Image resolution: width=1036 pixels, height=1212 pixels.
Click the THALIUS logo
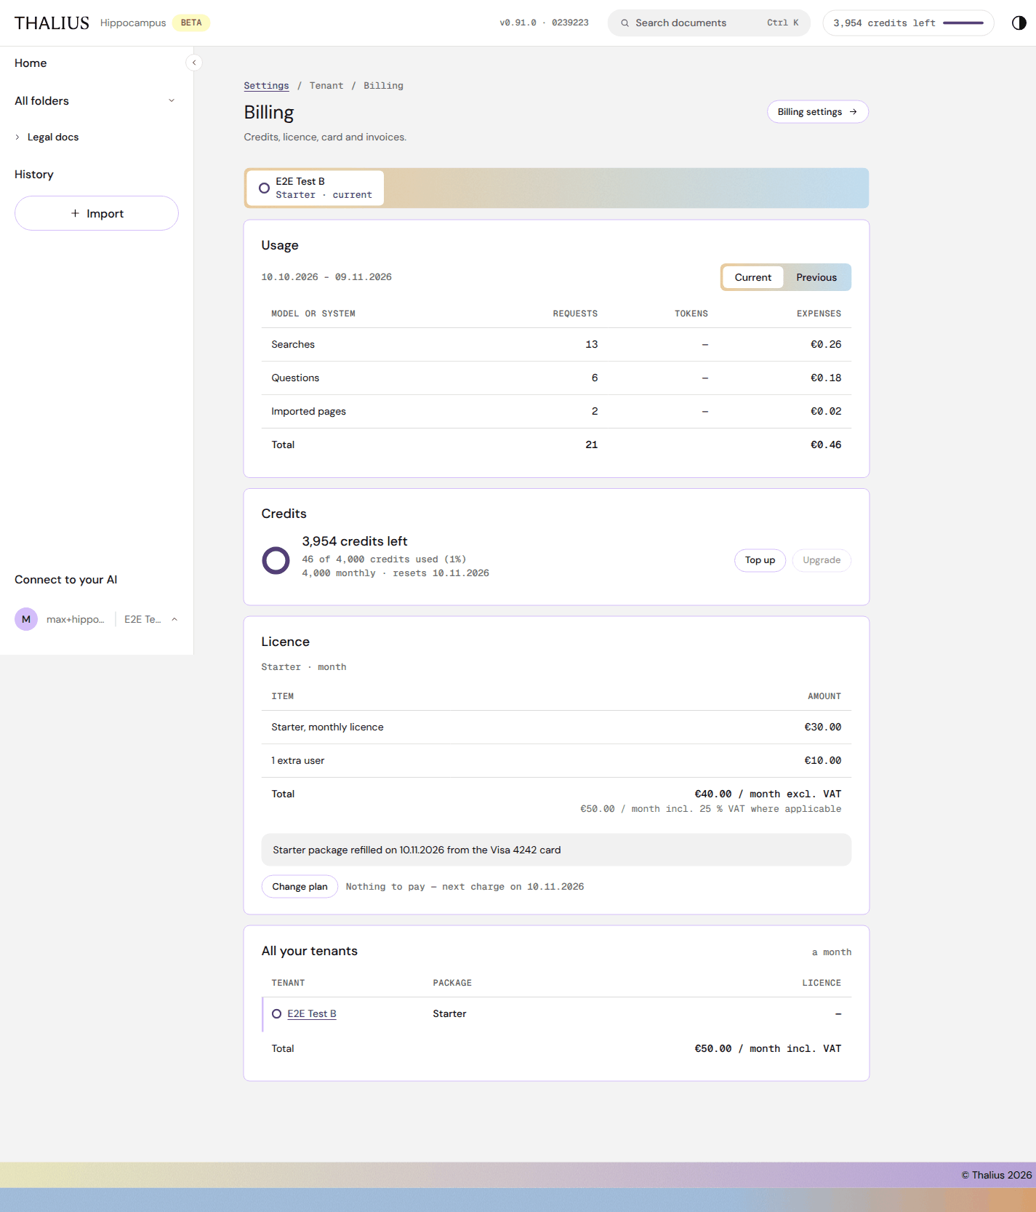pos(52,23)
